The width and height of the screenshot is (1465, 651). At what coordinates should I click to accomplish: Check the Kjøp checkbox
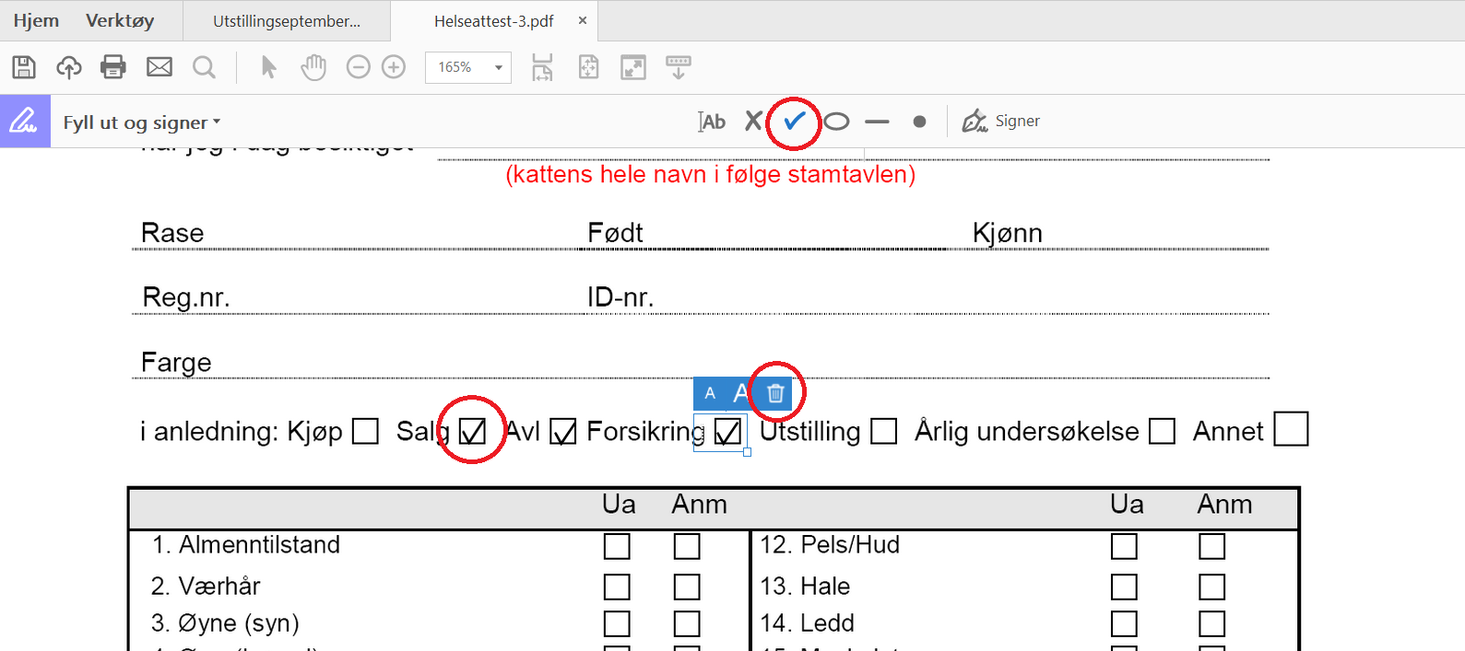(366, 431)
